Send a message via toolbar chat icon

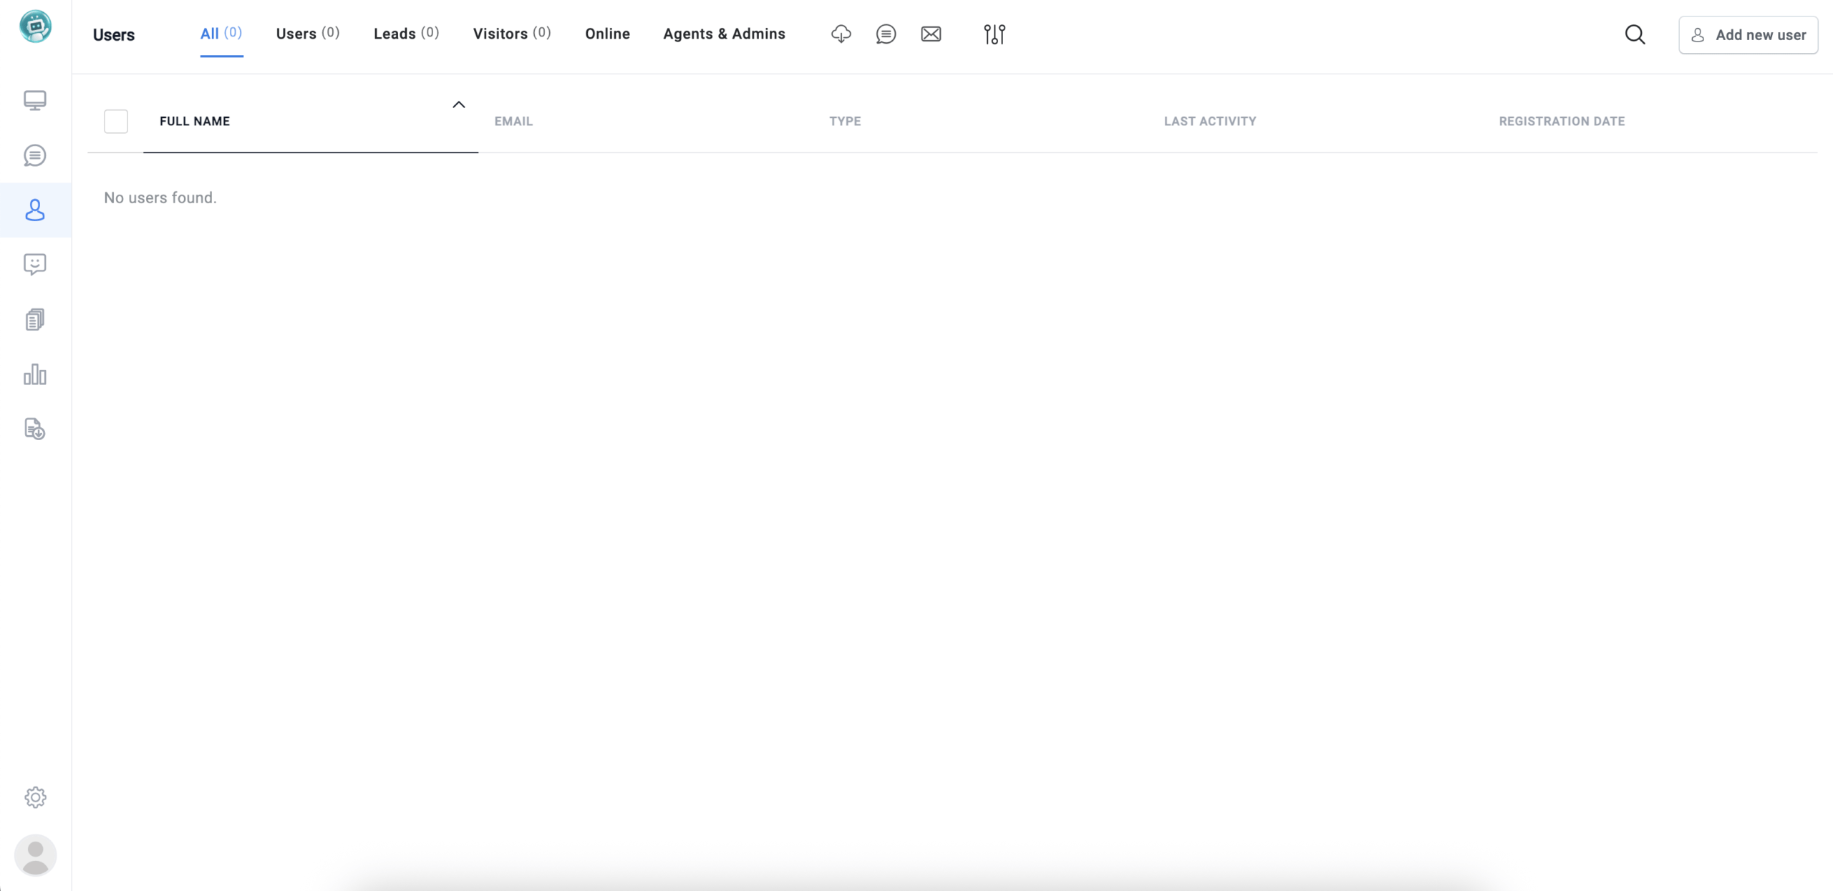click(886, 34)
